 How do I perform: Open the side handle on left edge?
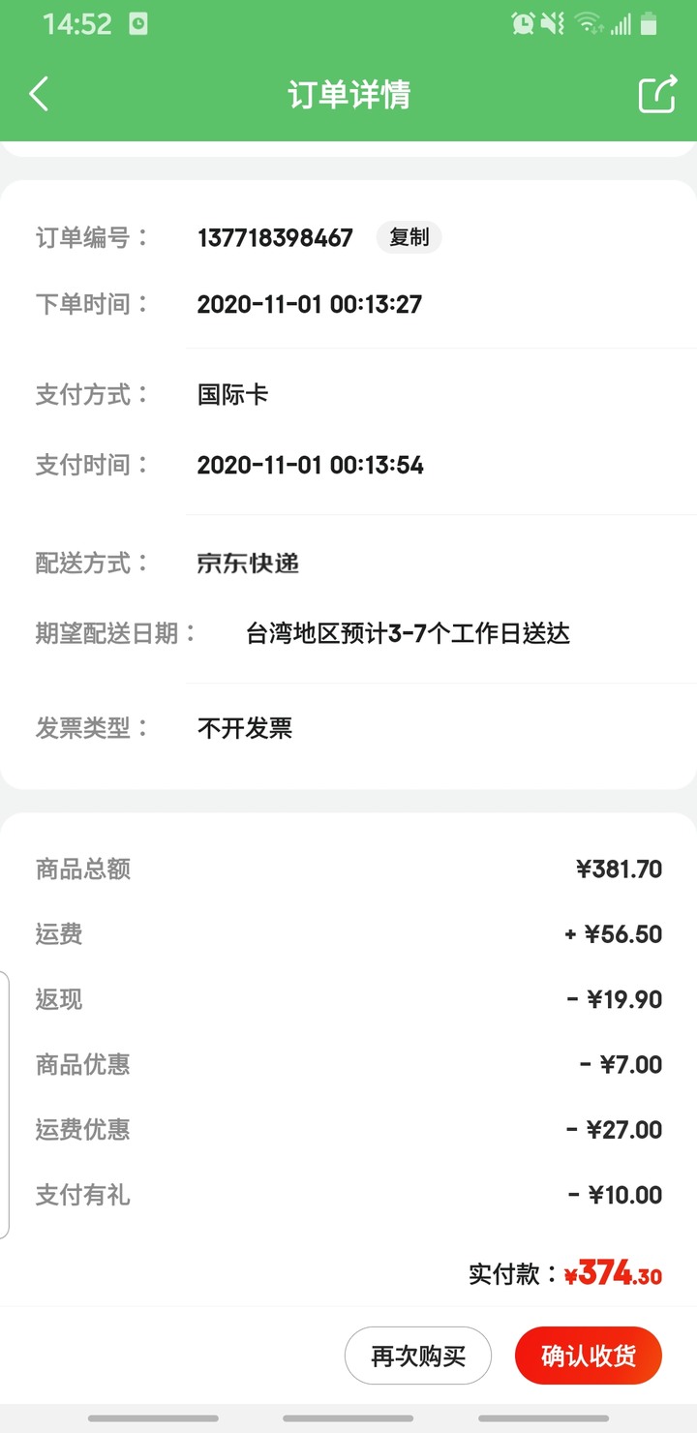(5, 1105)
